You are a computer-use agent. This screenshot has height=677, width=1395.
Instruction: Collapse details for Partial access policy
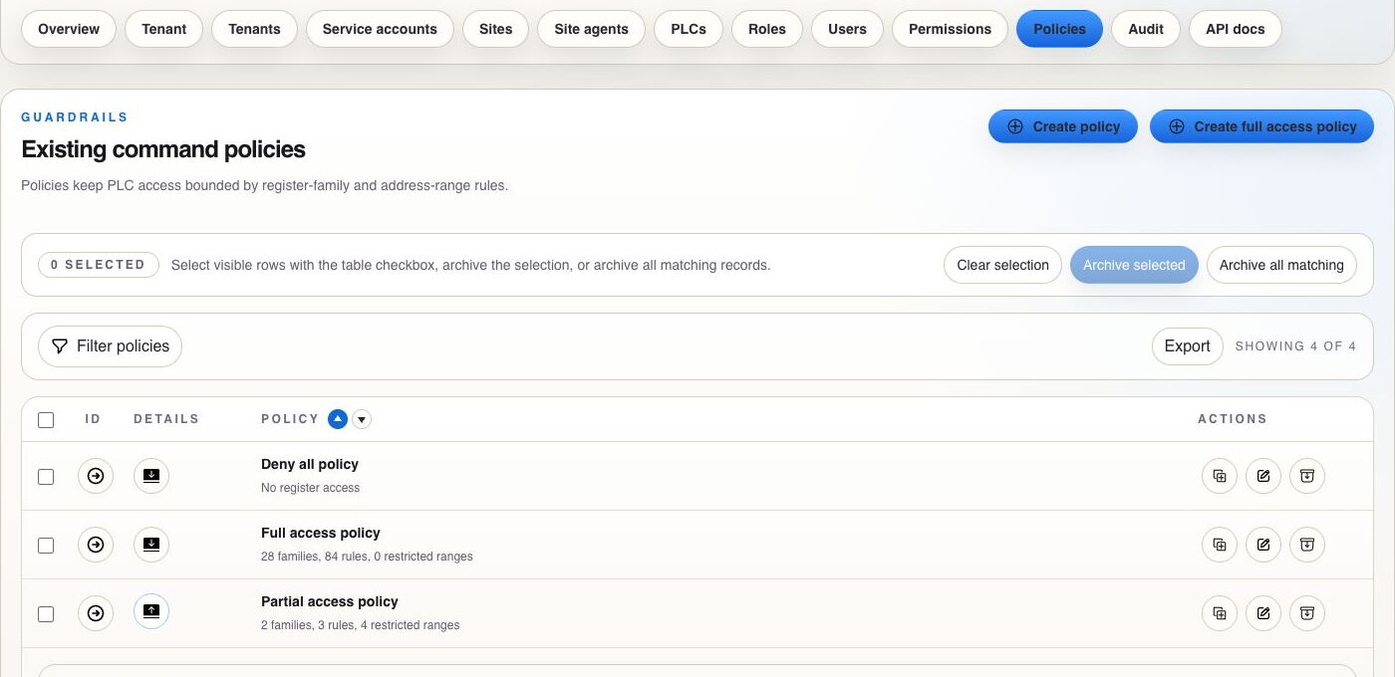[151, 613]
